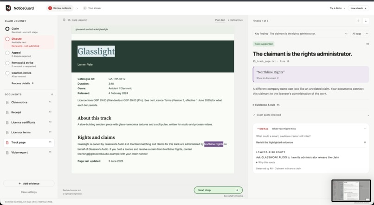374x205 pixels.
Task: Click the Rule supported badge
Action: [x=264, y=44]
